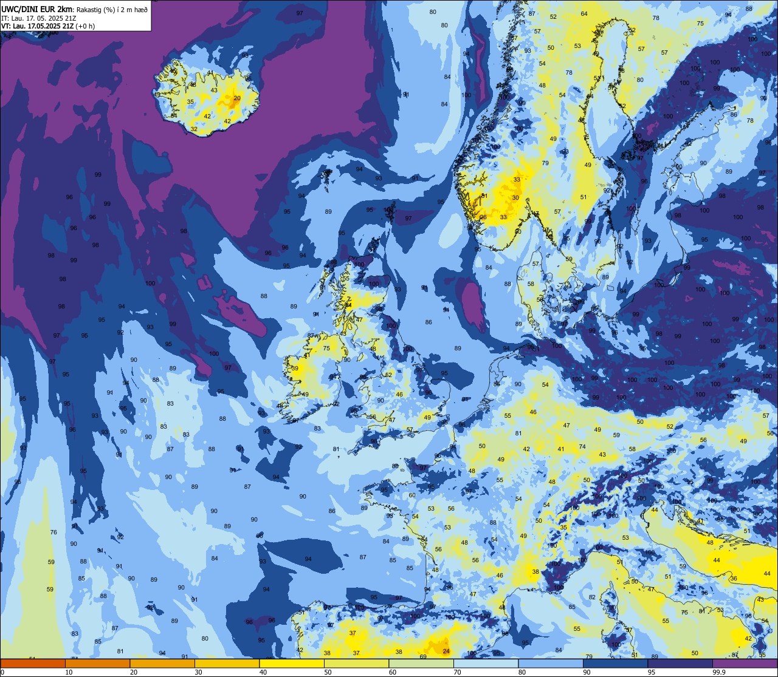The width and height of the screenshot is (778, 677).
Task: Select the 40–50 bright yellow legend swatch
Action: click(292, 664)
